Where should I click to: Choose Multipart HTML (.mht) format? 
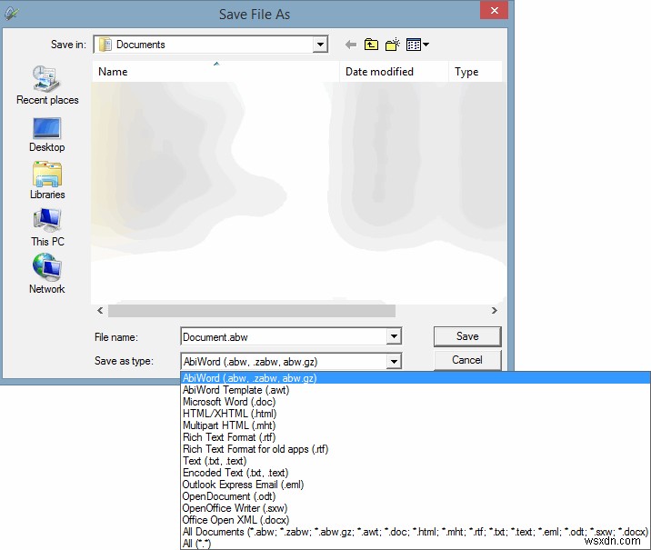pyautogui.click(x=416, y=425)
